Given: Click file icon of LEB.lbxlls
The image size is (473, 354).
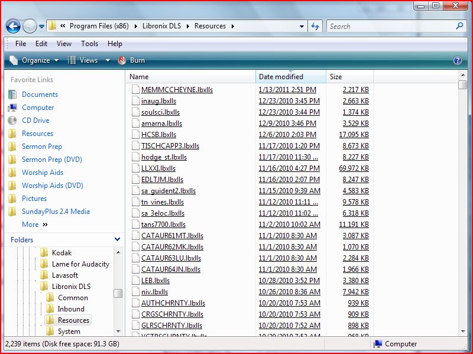Looking at the screenshot, I should click(x=135, y=281).
